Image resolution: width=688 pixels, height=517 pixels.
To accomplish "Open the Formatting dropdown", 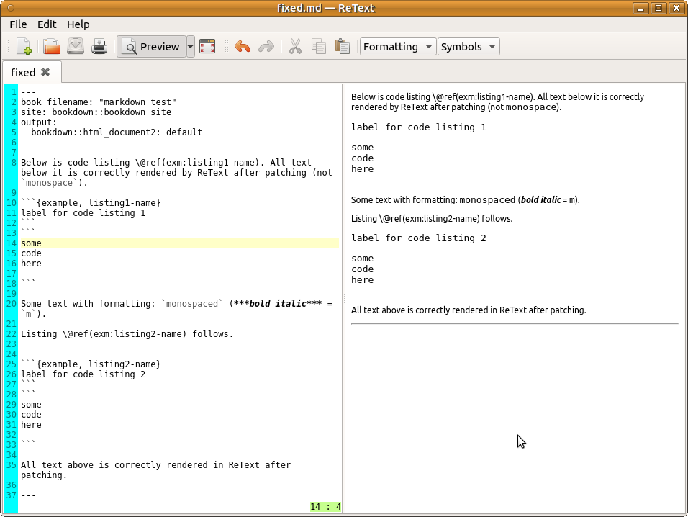I will tap(397, 46).
